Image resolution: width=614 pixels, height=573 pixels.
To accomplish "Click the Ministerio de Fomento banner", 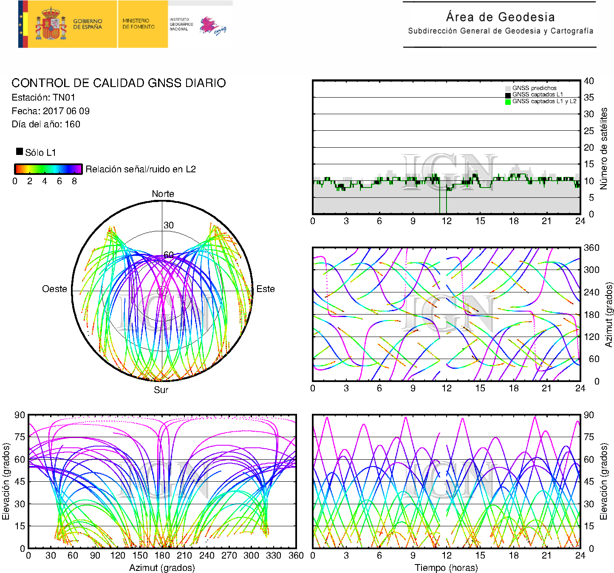I will click(139, 24).
